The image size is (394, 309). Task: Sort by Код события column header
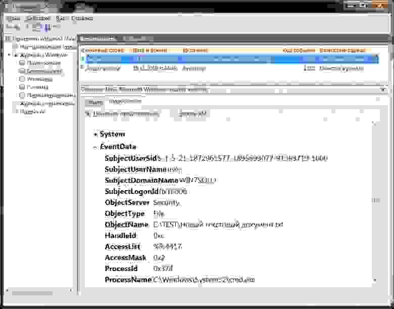tap(299, 51)
